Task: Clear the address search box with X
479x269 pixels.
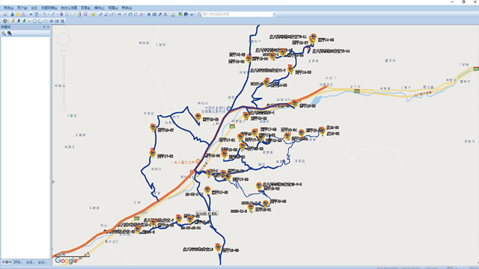Action: point(275,14)
